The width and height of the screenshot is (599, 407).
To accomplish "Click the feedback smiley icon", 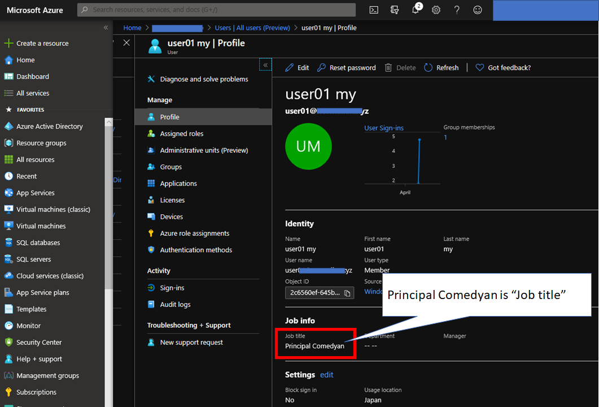I will coord(478,10).
